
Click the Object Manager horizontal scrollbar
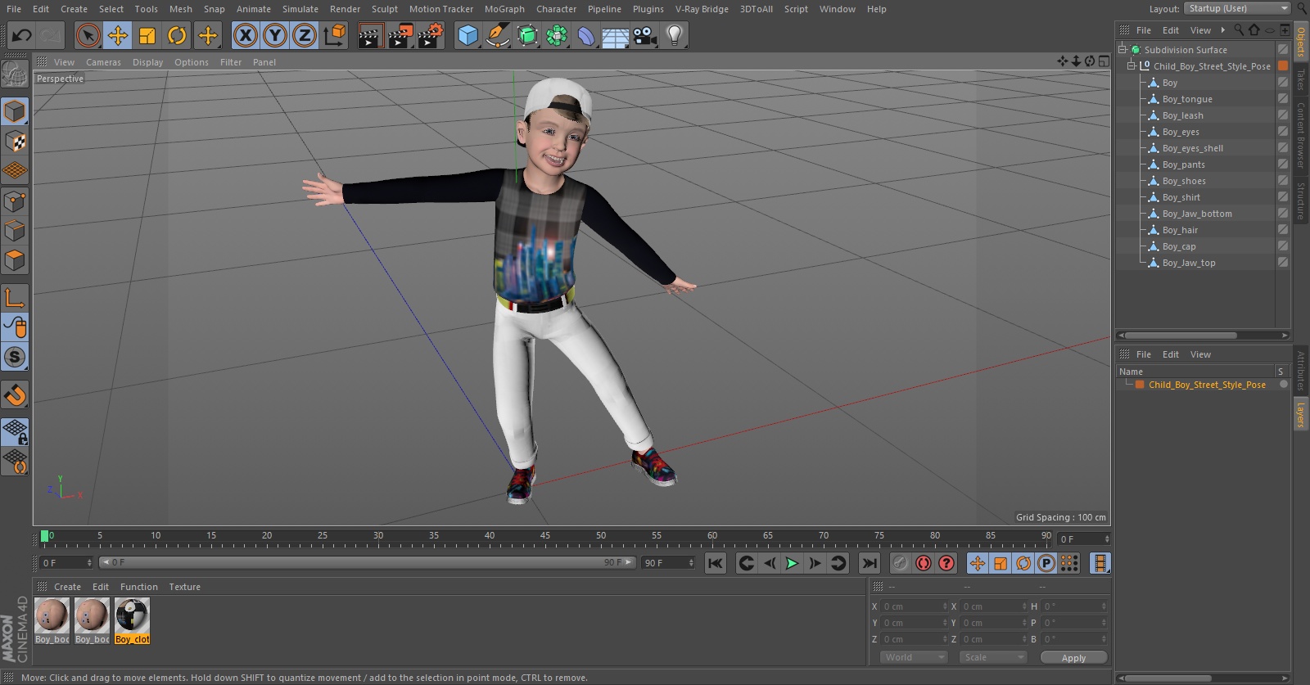(1180, 336)
